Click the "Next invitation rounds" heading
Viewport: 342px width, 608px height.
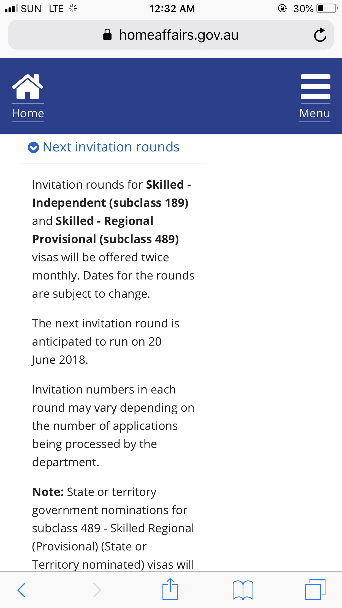111,147
